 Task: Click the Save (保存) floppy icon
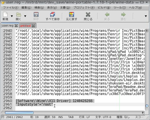click(x=36, y=14)
